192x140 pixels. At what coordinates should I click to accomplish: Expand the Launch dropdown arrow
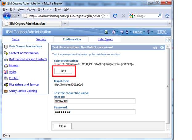tap(144, 32)
